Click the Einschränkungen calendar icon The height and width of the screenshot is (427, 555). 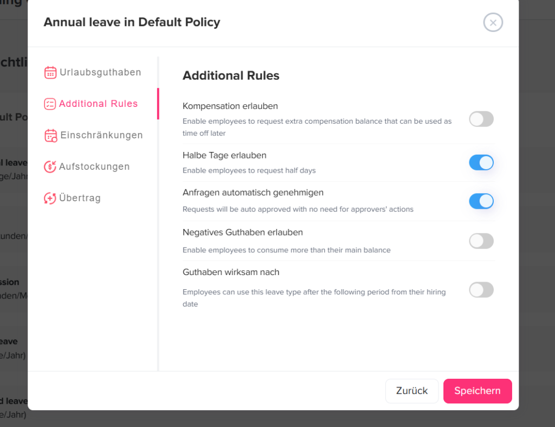point(50,136)
